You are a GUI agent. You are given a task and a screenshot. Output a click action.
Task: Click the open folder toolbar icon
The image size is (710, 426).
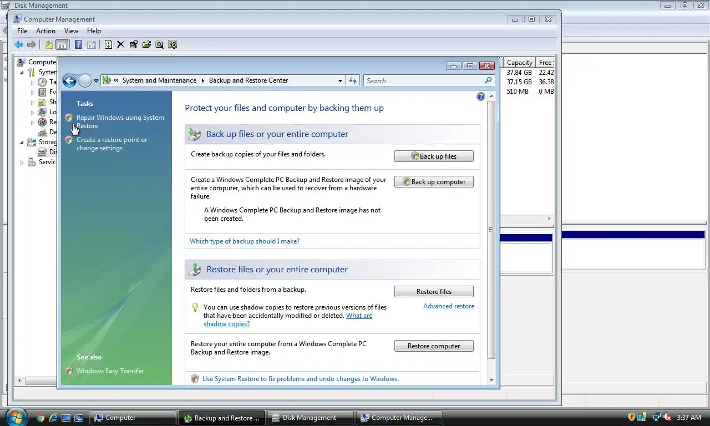pyautogui.click(x=146, y=45)
